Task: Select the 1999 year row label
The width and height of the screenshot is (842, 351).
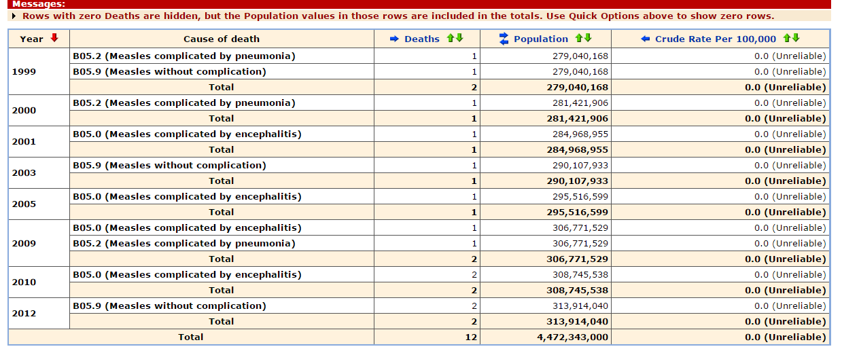Action: pyautogui.click(x=24, y=71)
